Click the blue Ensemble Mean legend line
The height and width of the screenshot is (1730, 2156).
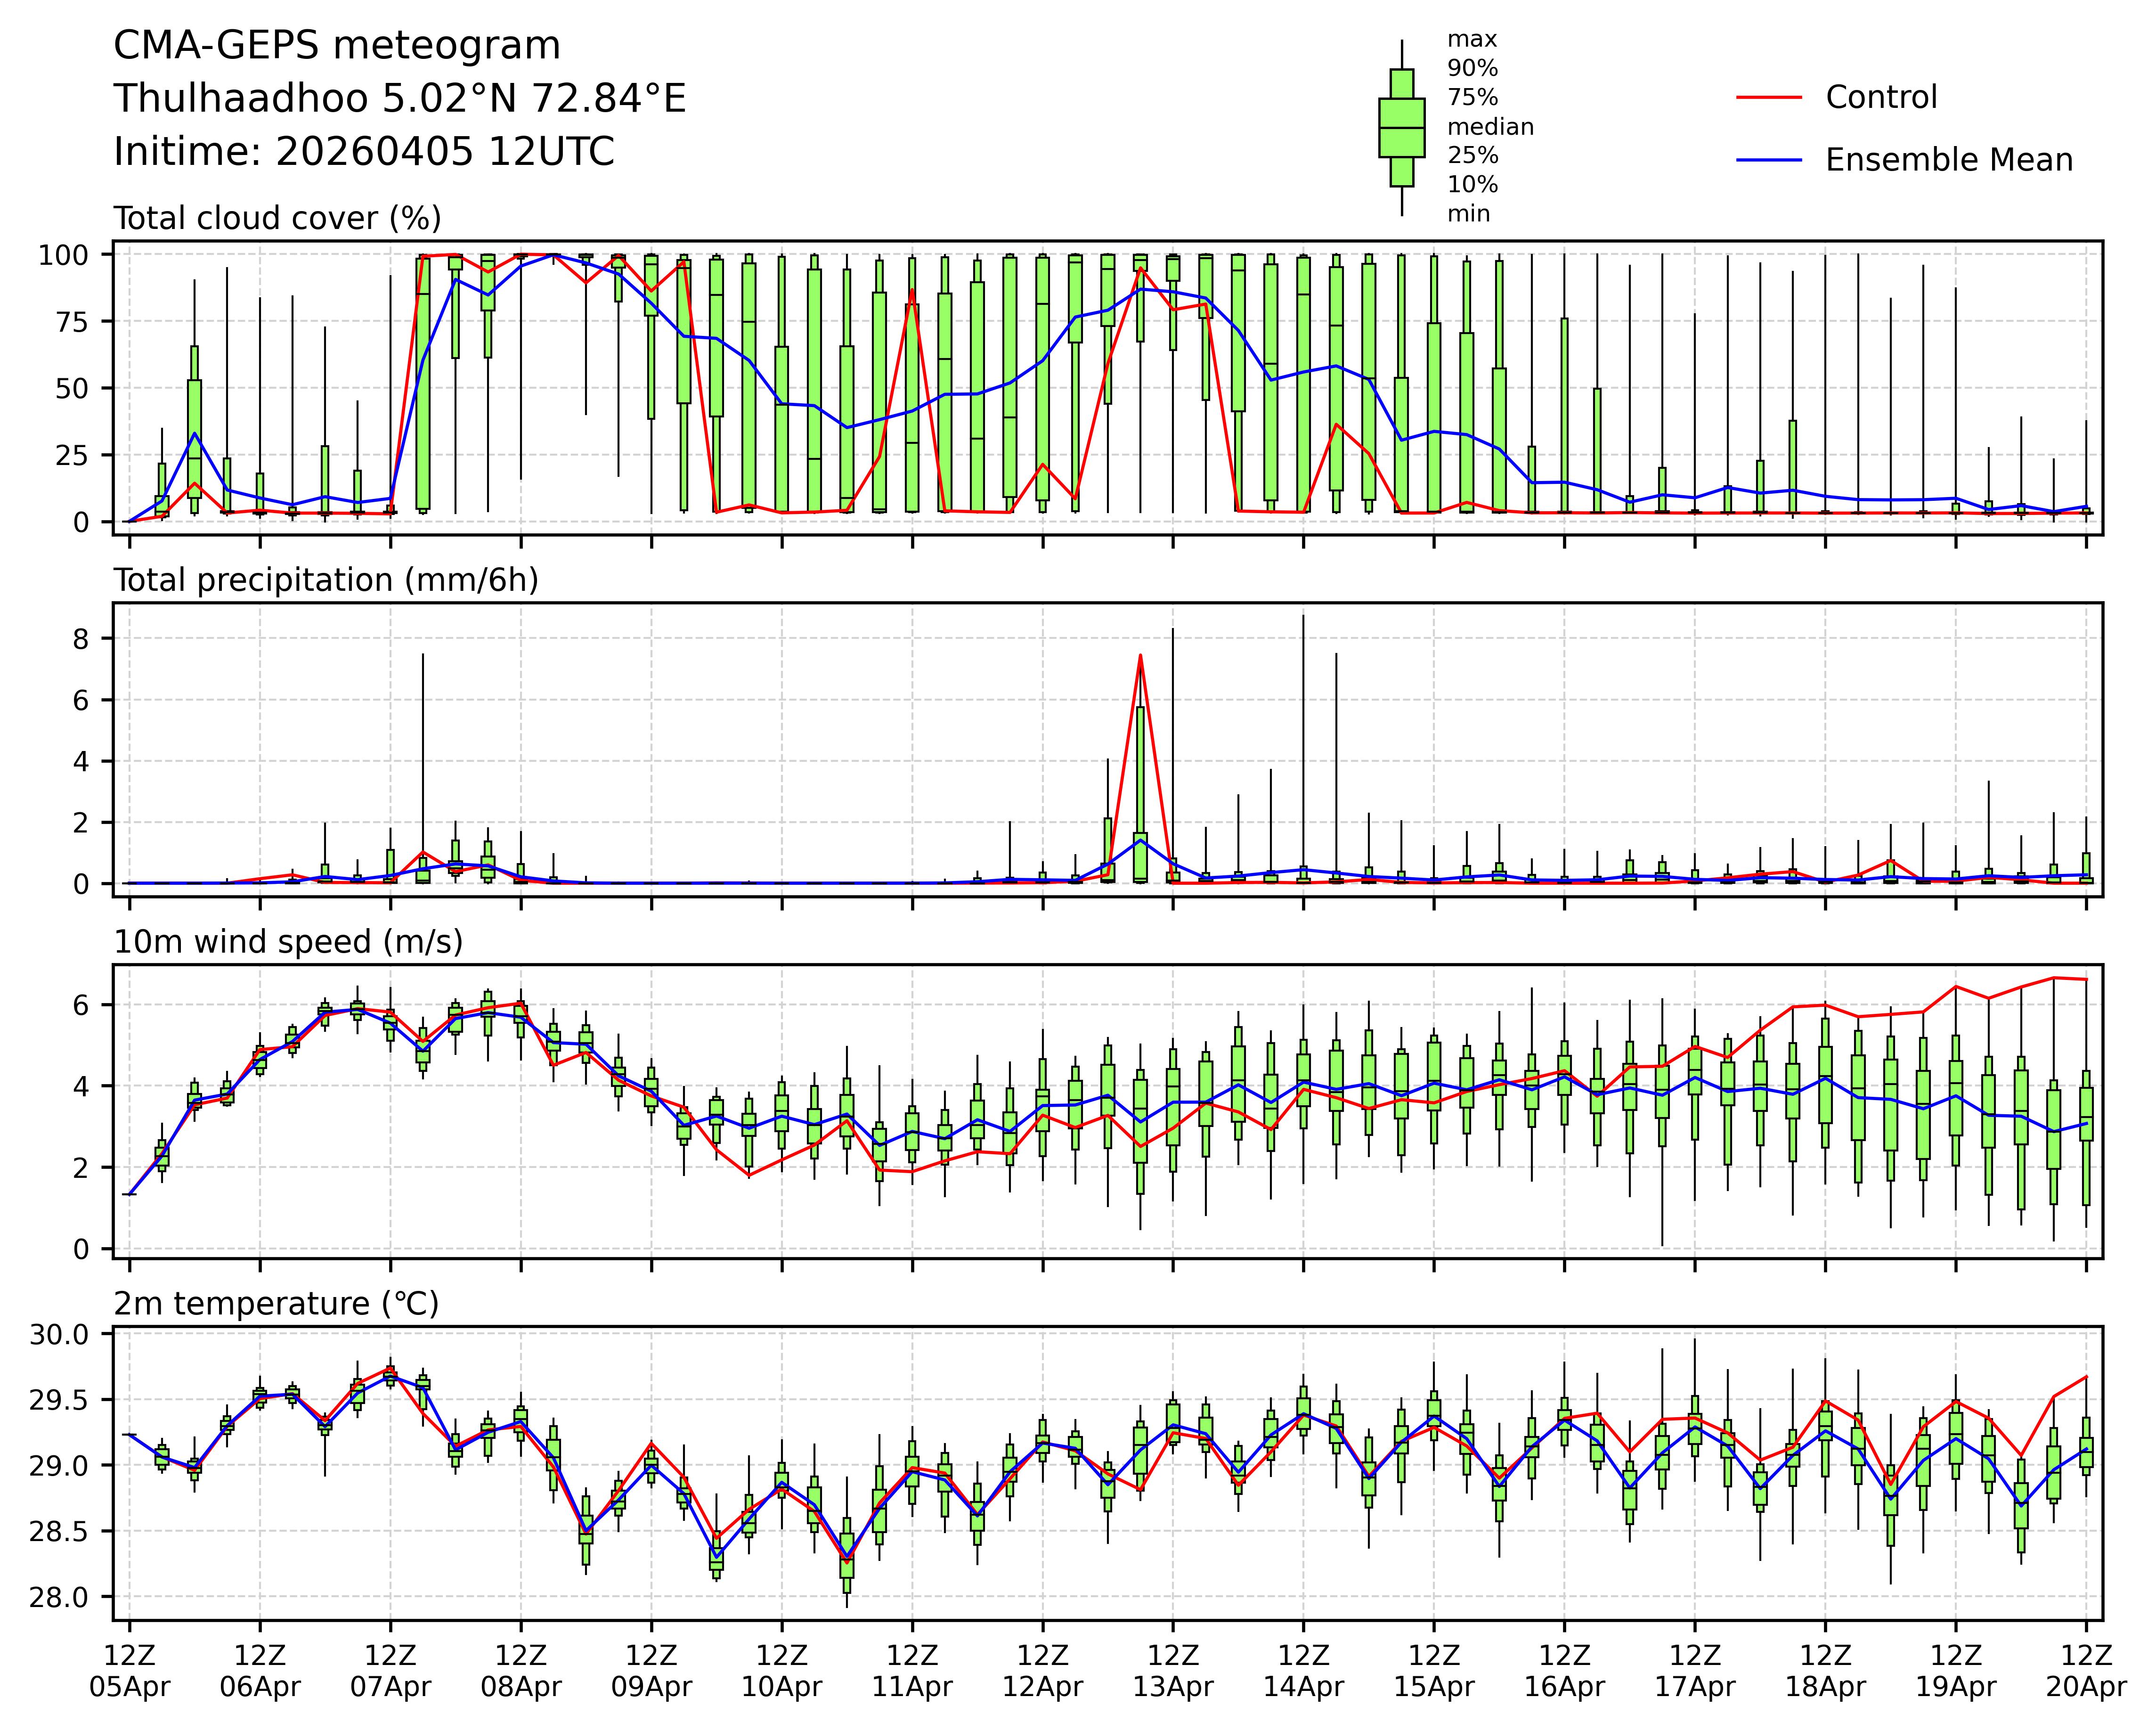tap(1769, 160)
